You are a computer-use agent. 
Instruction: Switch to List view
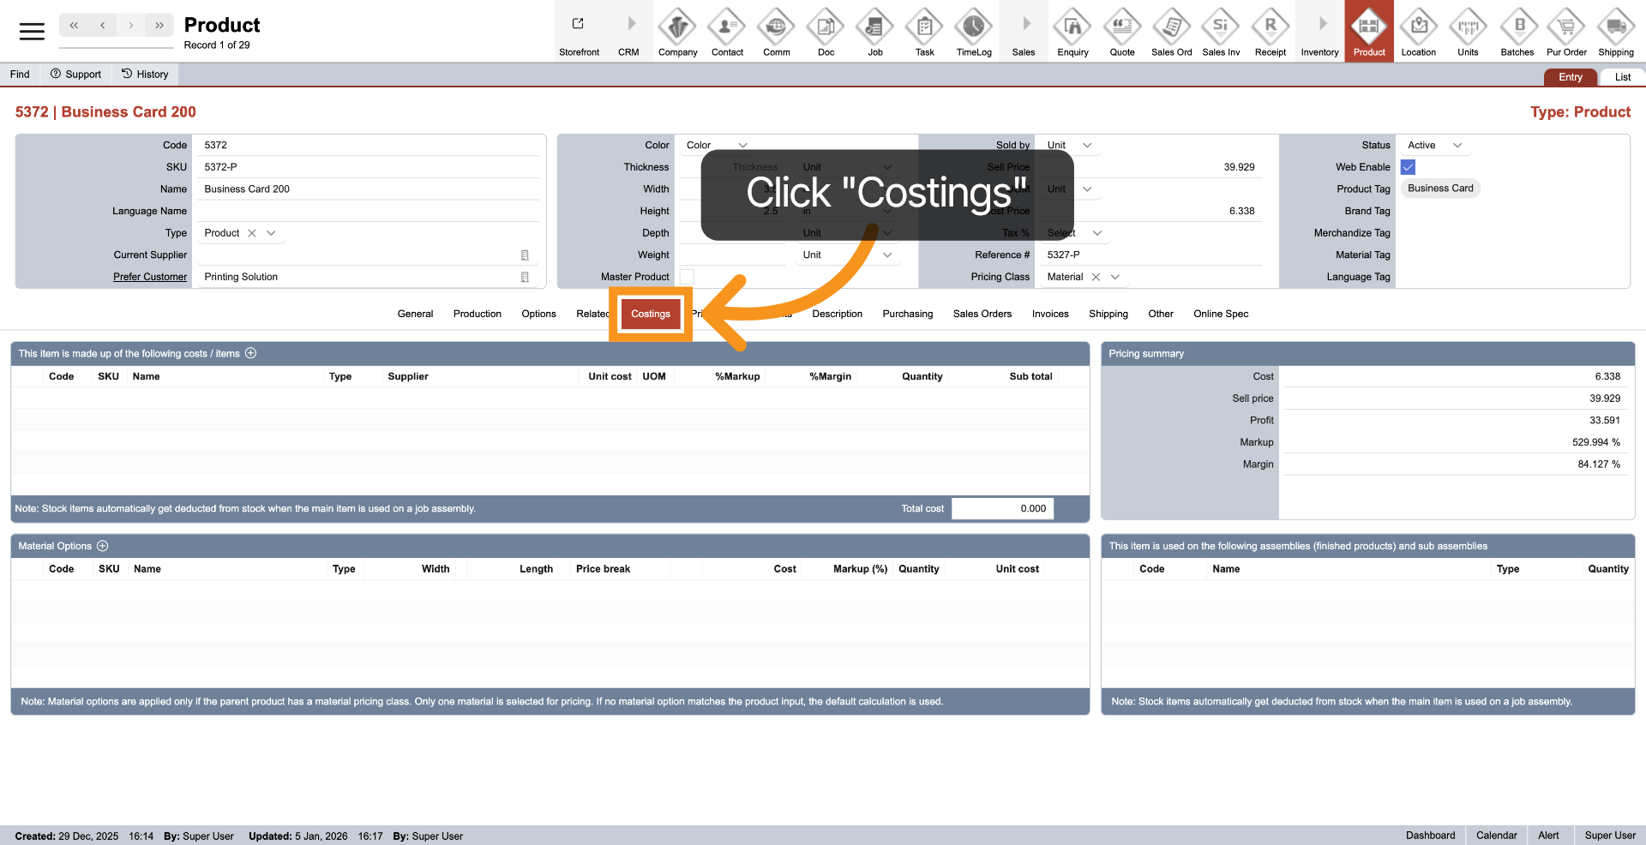1622,77
